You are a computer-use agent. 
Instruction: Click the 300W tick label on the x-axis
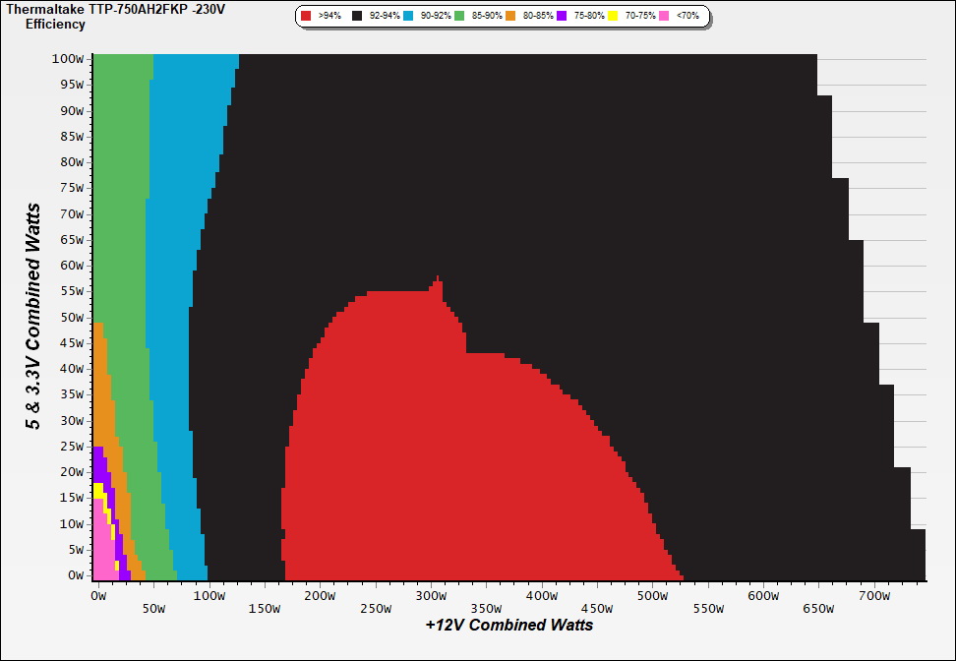coord(430,596)
